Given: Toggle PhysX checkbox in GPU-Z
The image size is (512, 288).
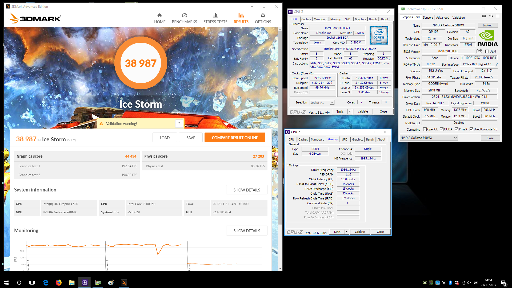Looking at the screenshot, I should [457, 129].
